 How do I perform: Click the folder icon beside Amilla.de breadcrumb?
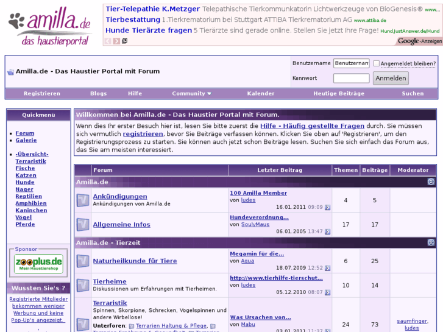click(x=10, y=72)
